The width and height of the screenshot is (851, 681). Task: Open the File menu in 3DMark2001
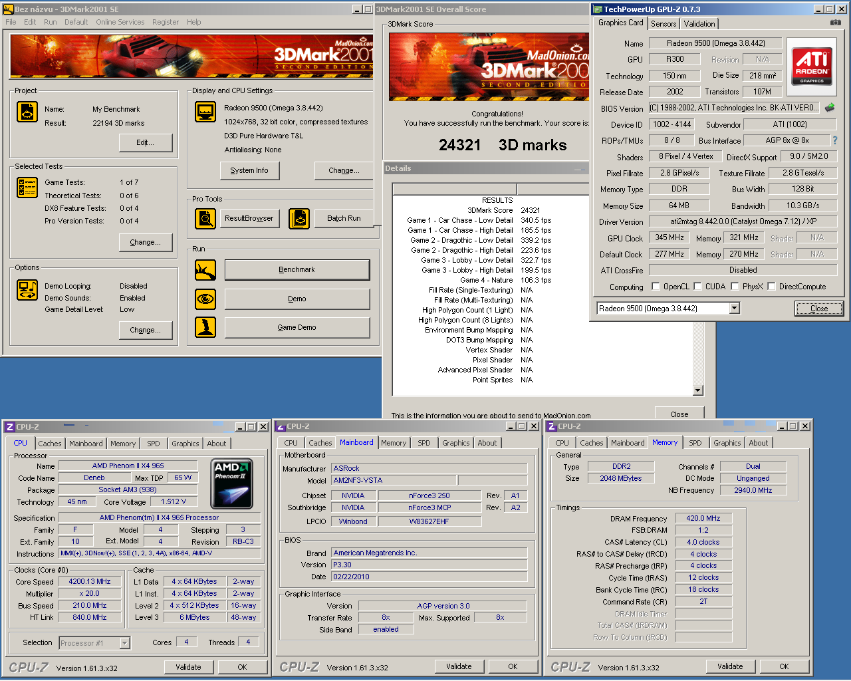11,22
